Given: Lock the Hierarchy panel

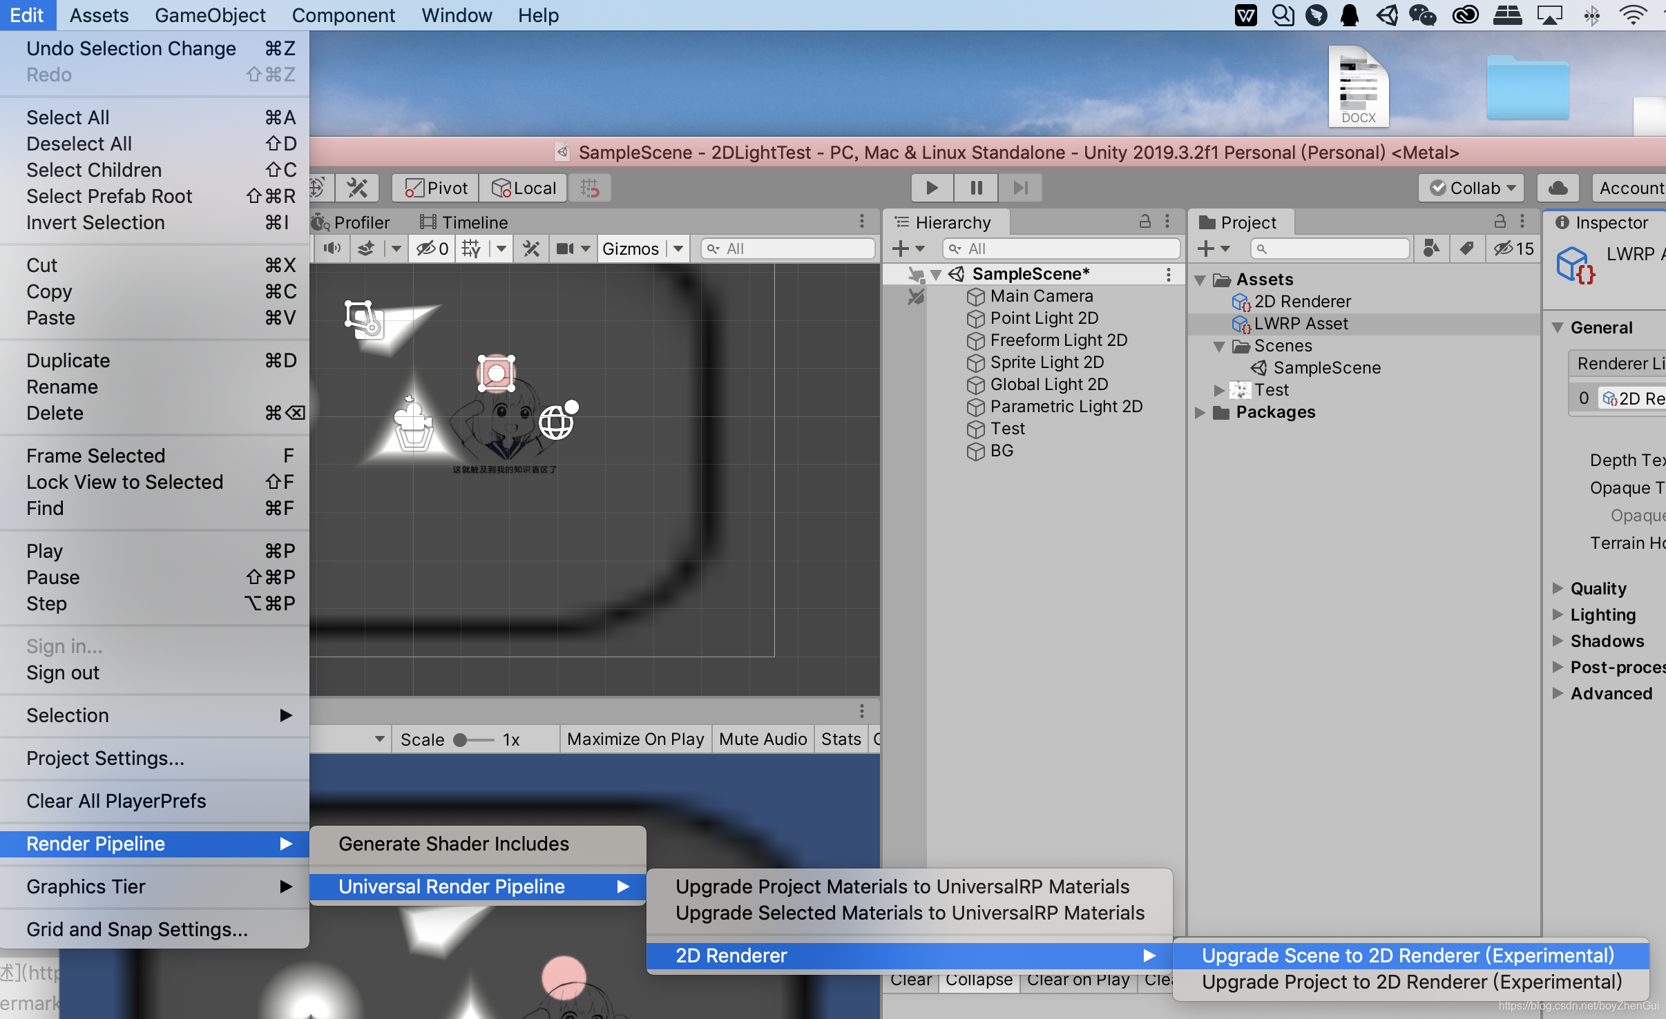Looking at the screenshot, I should [1145, 221].
